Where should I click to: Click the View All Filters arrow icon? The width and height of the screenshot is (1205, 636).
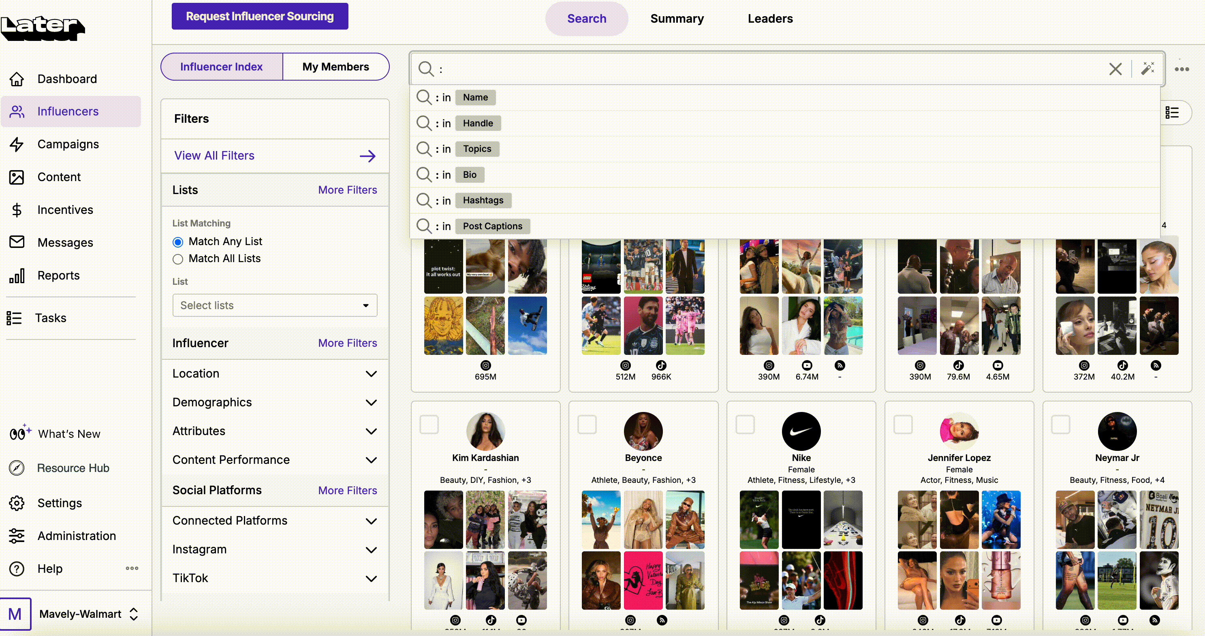(367, 156)
